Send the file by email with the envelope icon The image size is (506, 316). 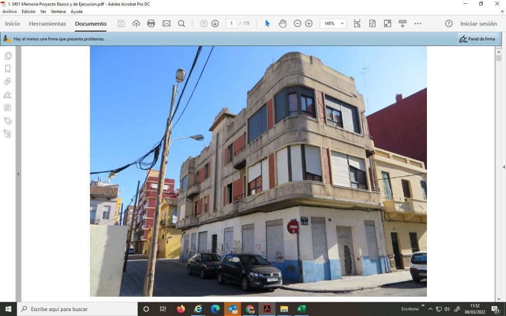[x=167, y=24]
